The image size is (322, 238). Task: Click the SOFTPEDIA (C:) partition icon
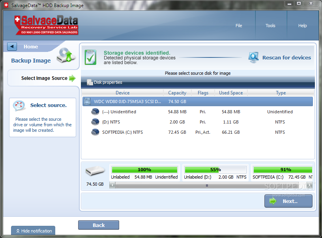pos(95,132)
